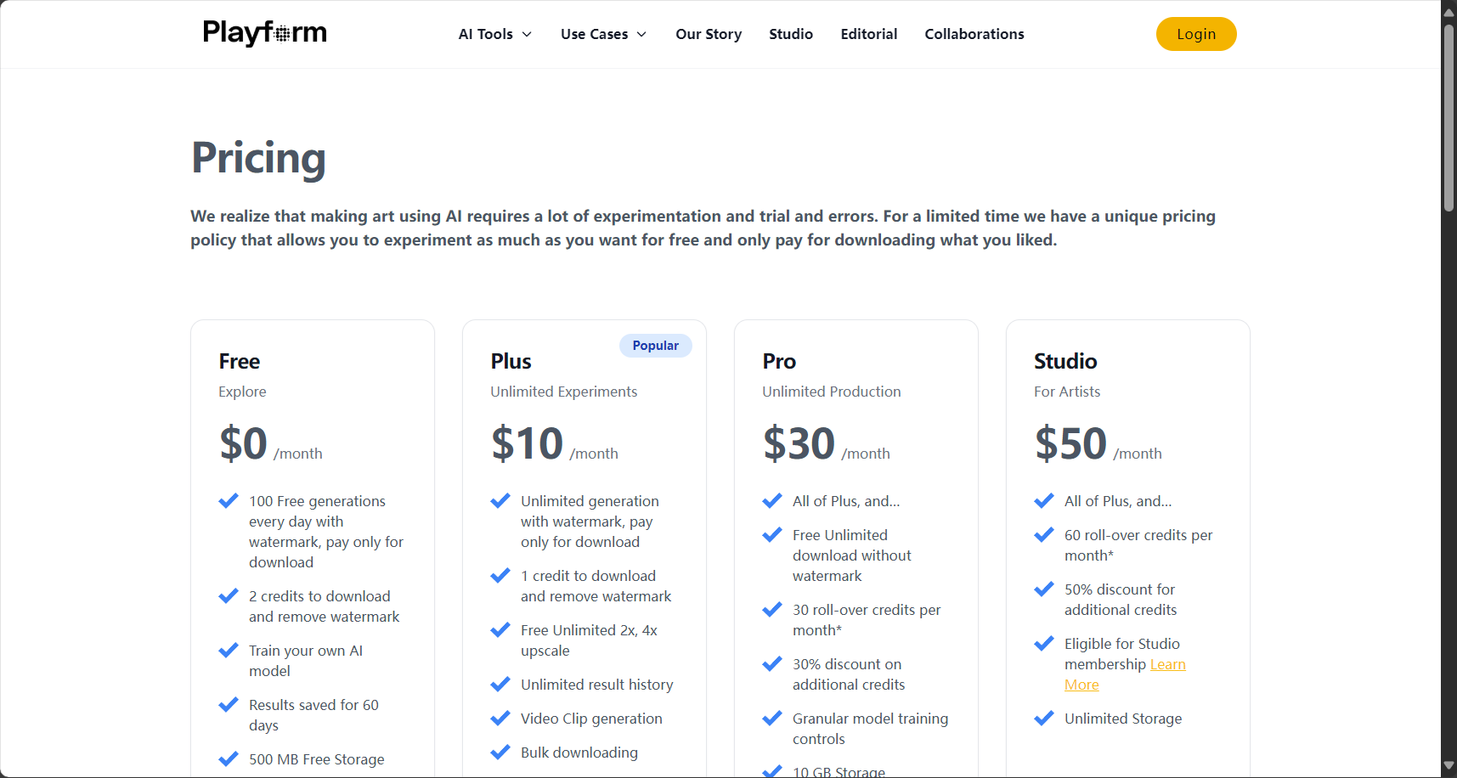Go to the Studio nav item
The width and height of the screenshot is (1457, 778).
(x=791, y=34)
